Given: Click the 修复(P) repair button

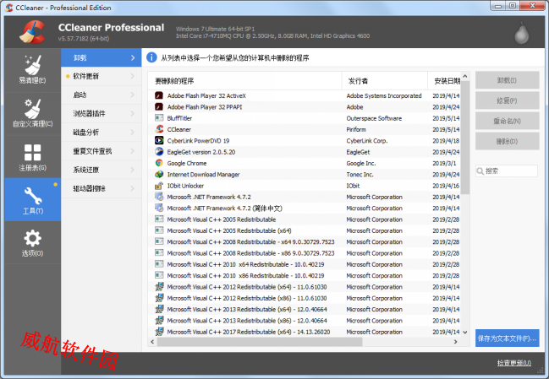Looking at the screenshot, I should (x=507, y=100).
